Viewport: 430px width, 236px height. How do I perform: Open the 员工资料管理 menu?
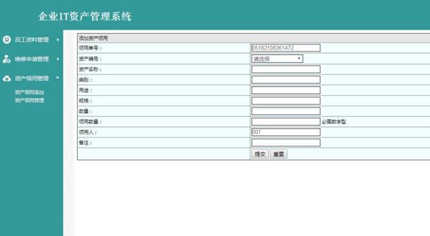(x=32, y=40)
